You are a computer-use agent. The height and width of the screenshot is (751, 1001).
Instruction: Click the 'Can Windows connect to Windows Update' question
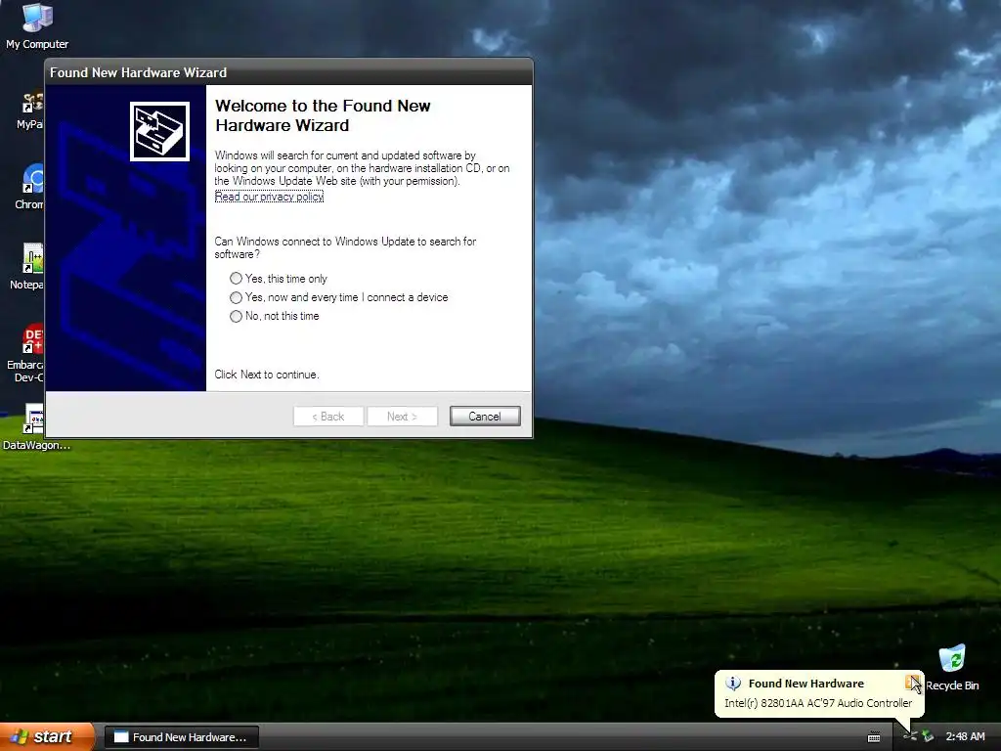pos(345,247)
